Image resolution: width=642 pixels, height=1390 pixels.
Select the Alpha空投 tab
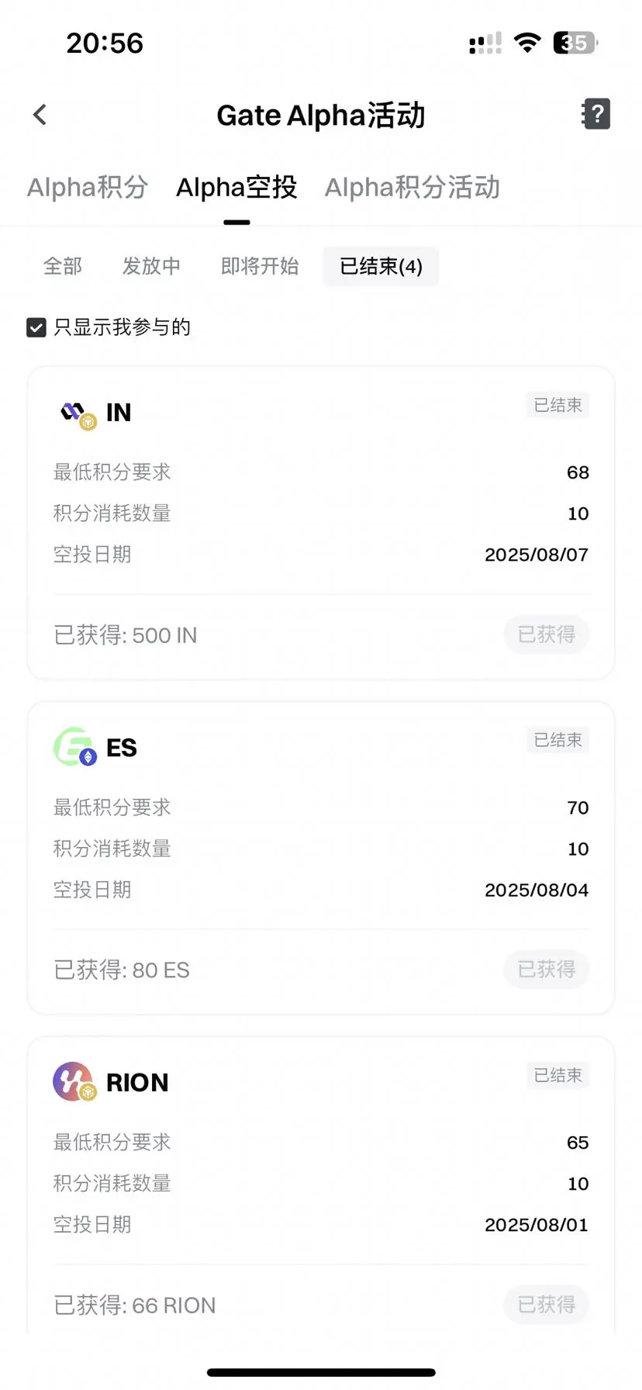click(236, 188)
